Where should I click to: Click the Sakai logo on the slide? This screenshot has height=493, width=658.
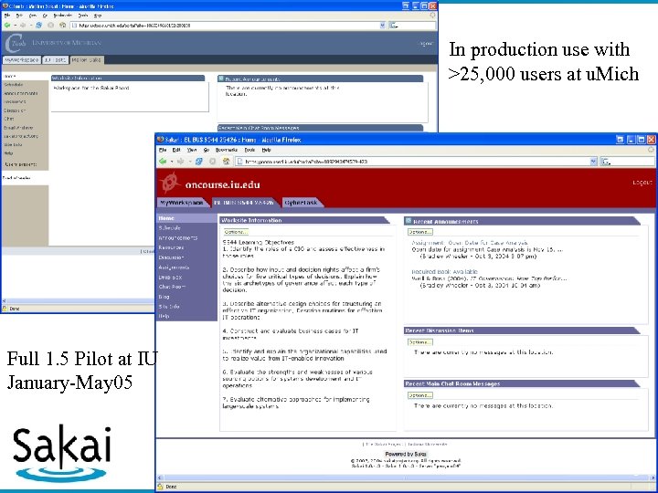coord(62,454)
